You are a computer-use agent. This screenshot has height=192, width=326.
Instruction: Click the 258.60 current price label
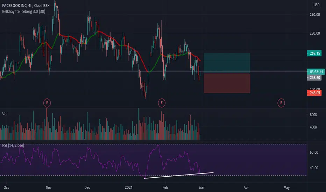(314, 77)
